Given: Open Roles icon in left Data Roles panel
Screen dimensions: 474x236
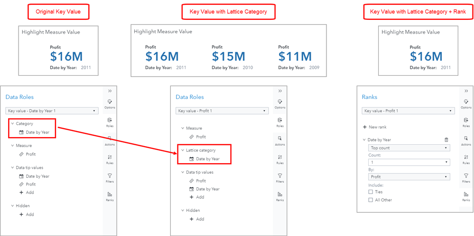Looking at the screenshot, I should pyautogui.click(x=110, y=122).
